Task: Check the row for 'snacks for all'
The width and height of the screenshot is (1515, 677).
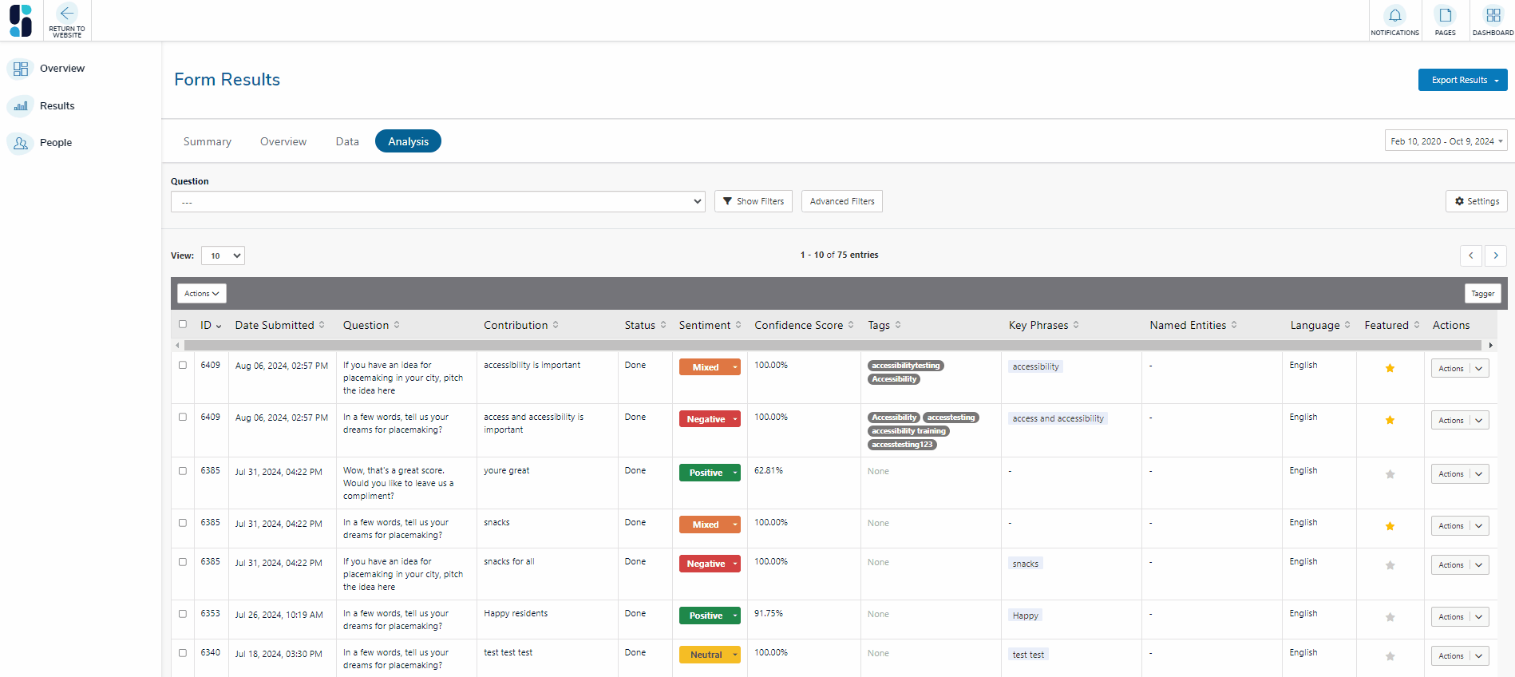Action: click(183, 562)
